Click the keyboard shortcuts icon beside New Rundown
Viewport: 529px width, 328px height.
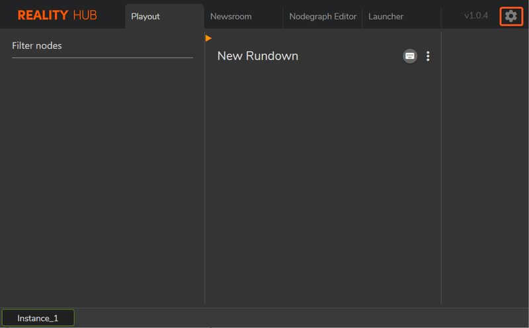pos(410,56)
